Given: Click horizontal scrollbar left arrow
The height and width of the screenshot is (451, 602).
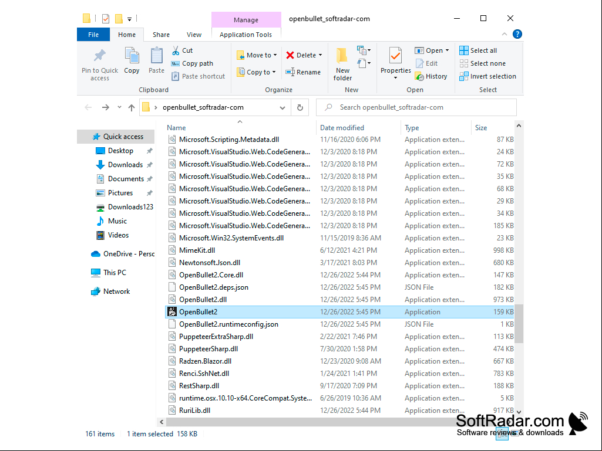Looking at the screenshot, I should pyautogui.click(x=162, y=422).
